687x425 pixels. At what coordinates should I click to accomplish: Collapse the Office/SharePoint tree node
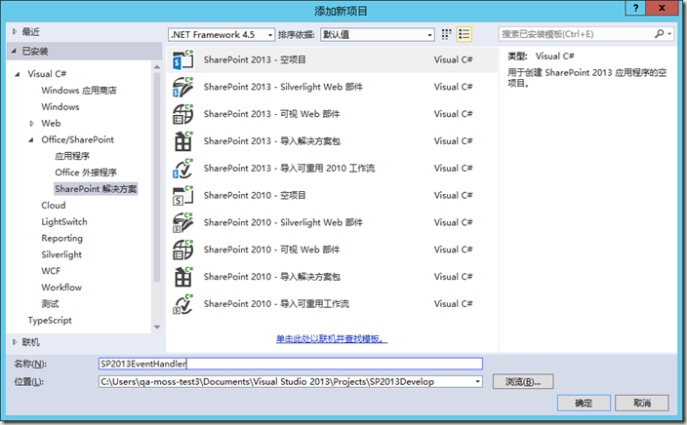(31, 140)
